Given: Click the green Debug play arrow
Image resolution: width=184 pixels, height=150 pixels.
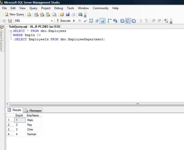Looking at the screenshot, I should pos(74,21).
